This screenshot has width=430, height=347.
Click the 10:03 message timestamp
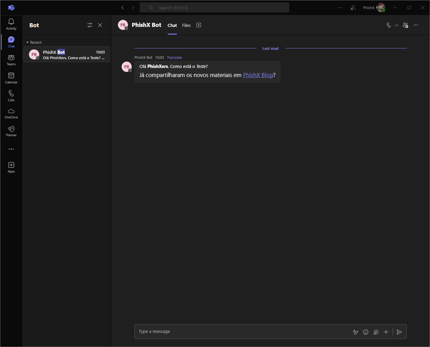coord(160,58)
